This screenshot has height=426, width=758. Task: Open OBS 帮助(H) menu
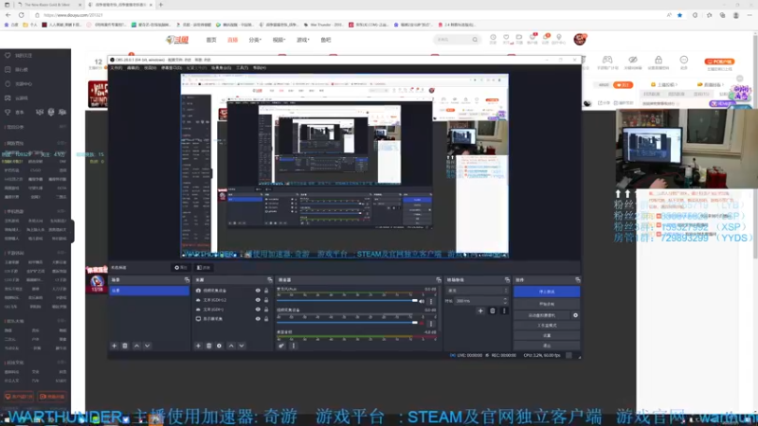point(260,68)
